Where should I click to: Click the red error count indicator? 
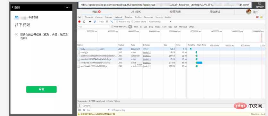pos(257,17)
